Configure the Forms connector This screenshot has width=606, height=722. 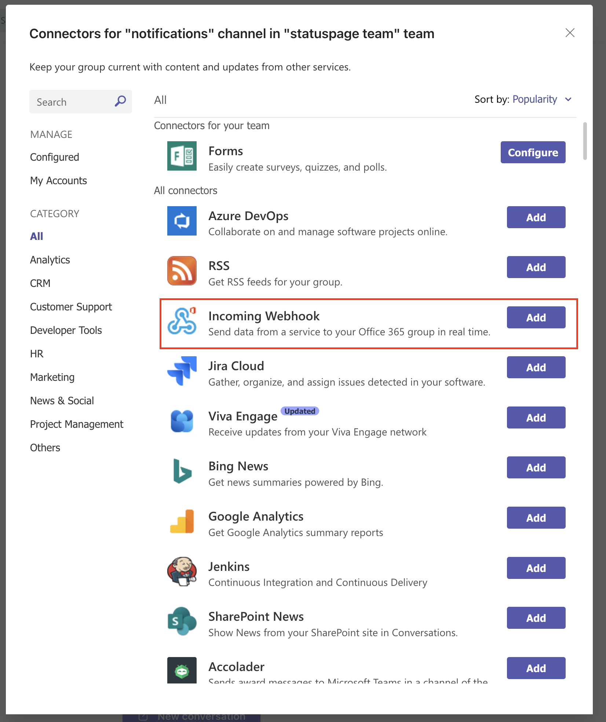pos(533,152)
